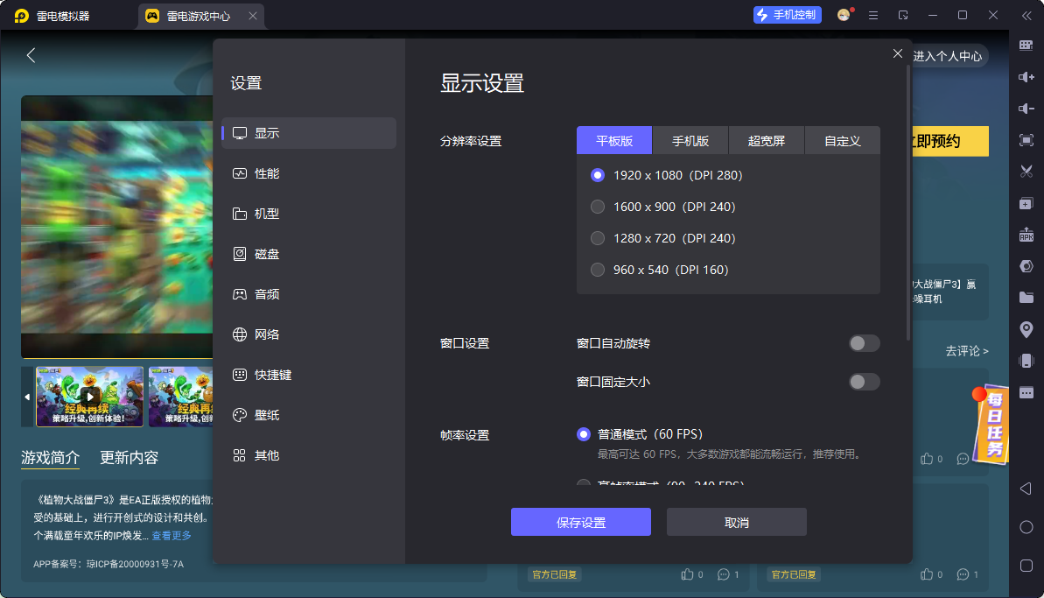
Task: Click the settings dialog vertical scrollbar
Action: tap(908, 203)
